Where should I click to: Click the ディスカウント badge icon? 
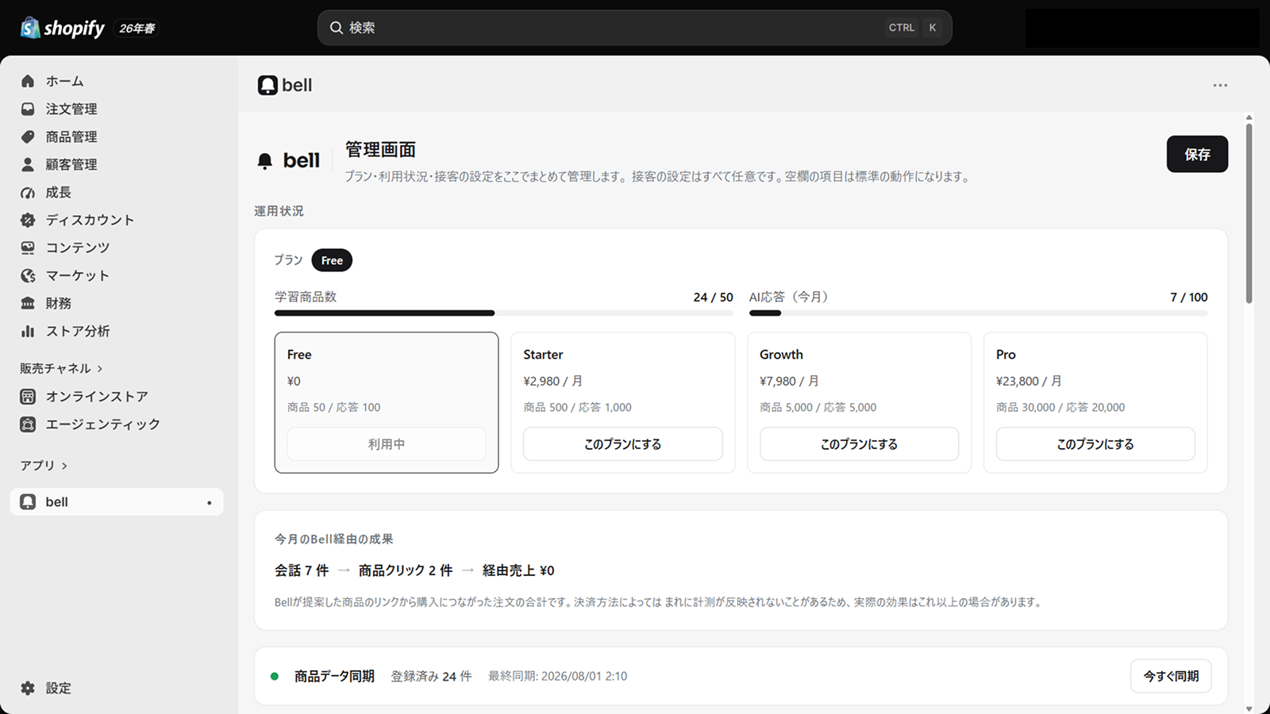pyautogui.click(x=28, y=220)
